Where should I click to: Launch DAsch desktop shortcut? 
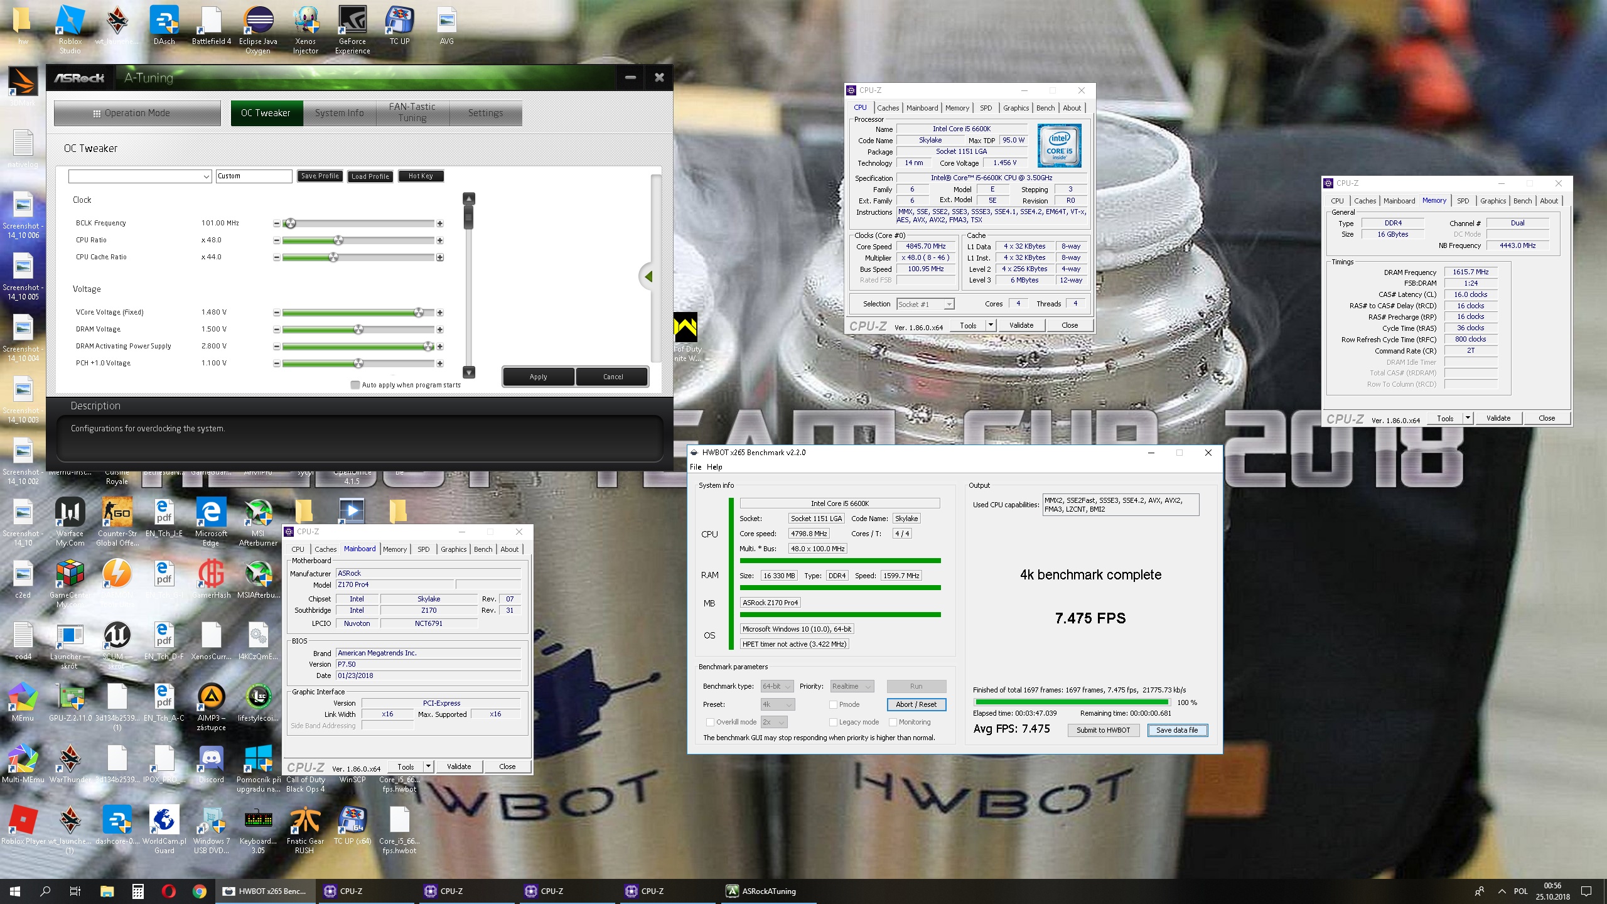click(164, 25)
